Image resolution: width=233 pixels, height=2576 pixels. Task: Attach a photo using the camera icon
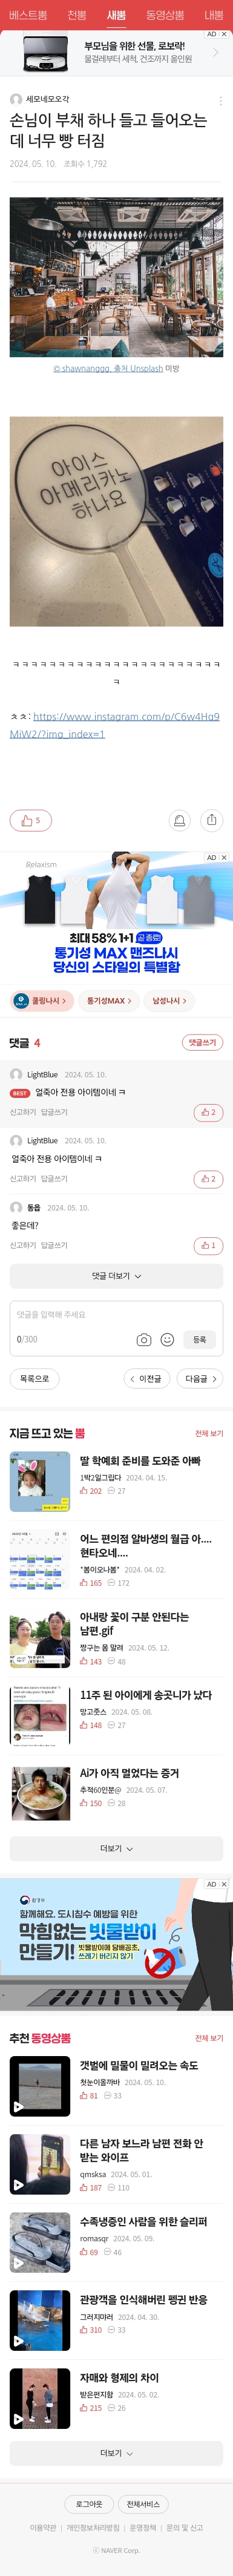[144, 1339]
